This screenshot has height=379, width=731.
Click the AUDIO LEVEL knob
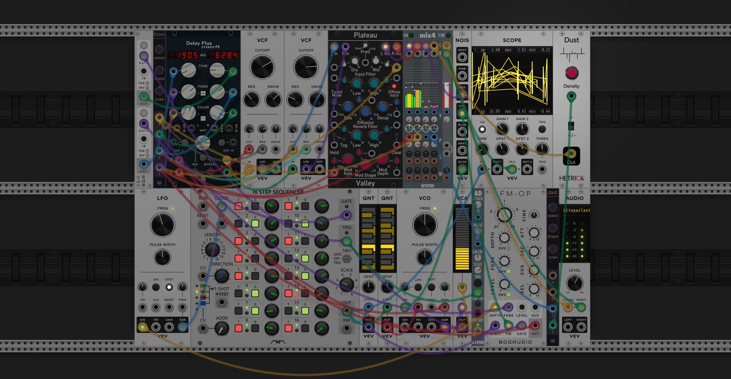coord(574,283)
